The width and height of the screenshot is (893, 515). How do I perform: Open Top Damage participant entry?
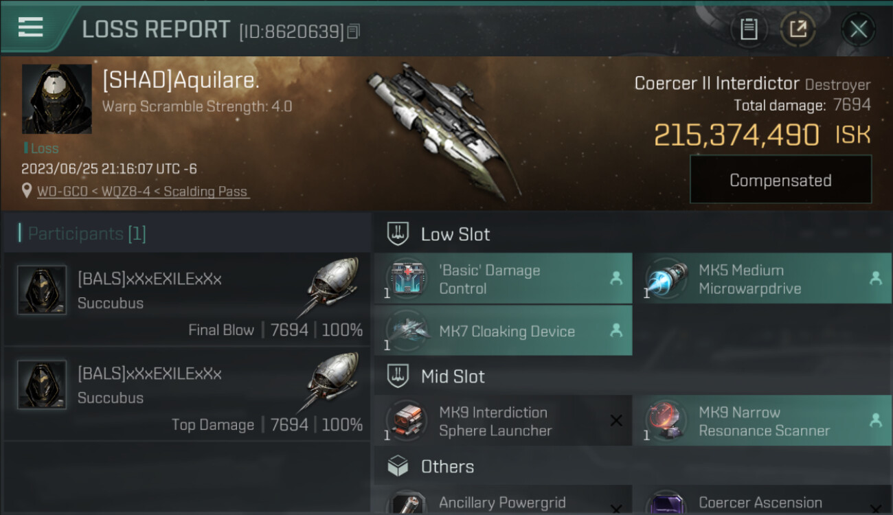click(187, 394)
